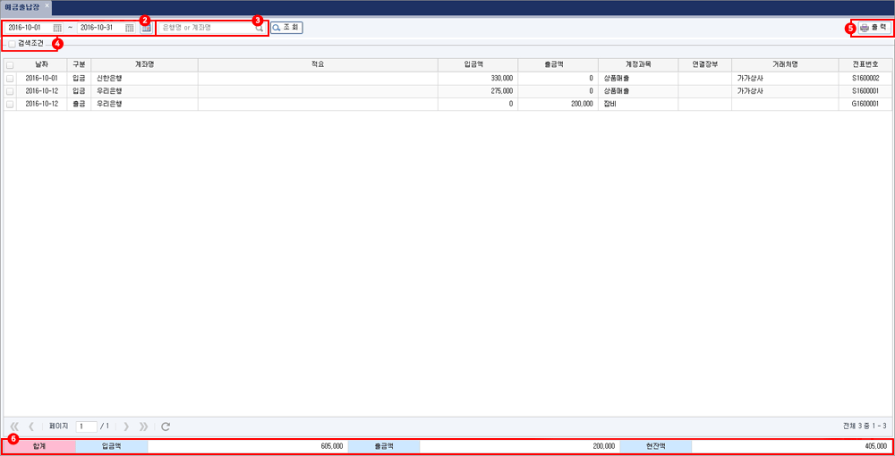Viewport: 895px width, 456px height.
Task: Sort by the 구분 column header
Action: point(79,64)
